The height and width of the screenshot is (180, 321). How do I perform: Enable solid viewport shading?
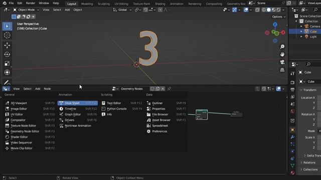tap(269, 10)
